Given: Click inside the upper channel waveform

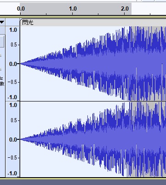Looking at the screenshot, I should coord(93,64).
